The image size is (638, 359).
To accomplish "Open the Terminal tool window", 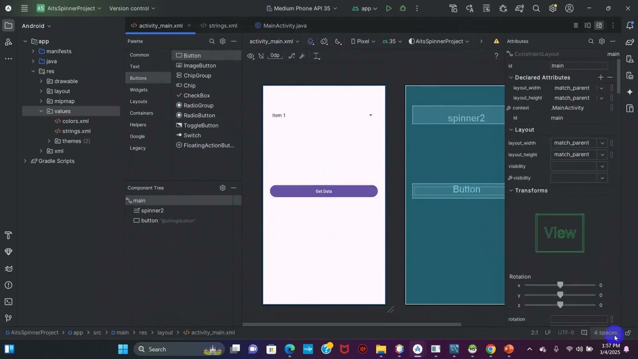I will 8,302.
